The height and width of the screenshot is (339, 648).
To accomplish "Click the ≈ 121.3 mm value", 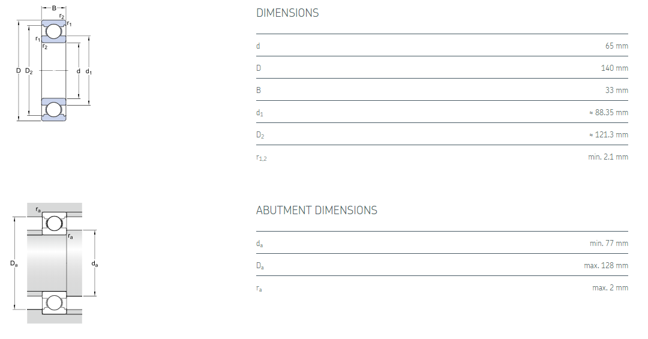I will [608, 134].
